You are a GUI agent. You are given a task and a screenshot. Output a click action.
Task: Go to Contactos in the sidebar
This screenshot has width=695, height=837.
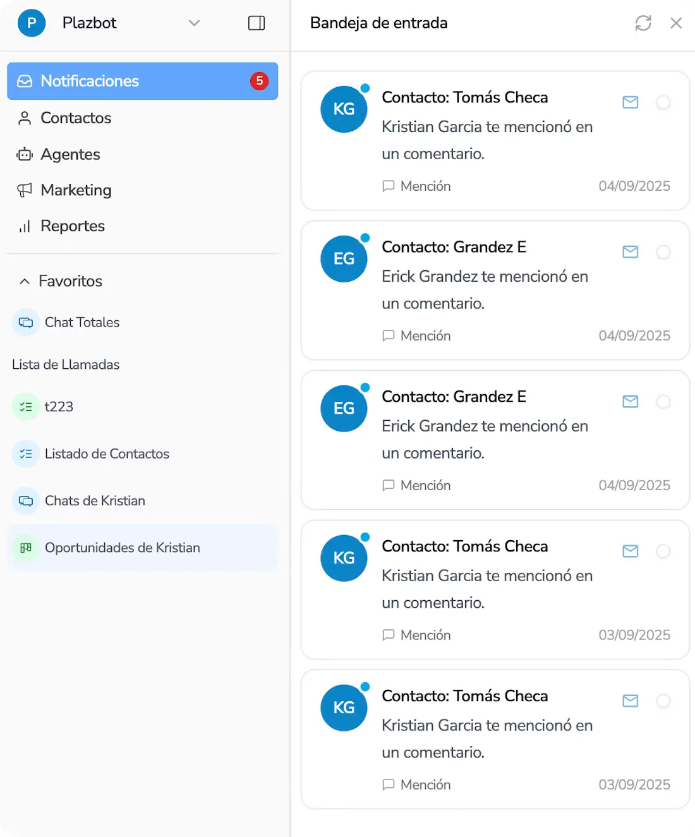point(76,118)
